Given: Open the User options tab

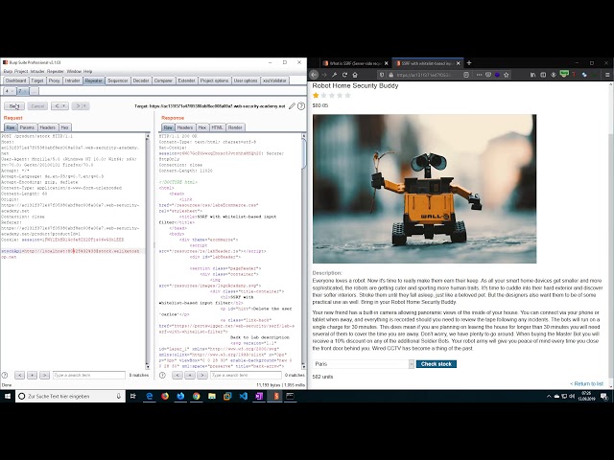Looking at the screenshot, I should (246, 80).
